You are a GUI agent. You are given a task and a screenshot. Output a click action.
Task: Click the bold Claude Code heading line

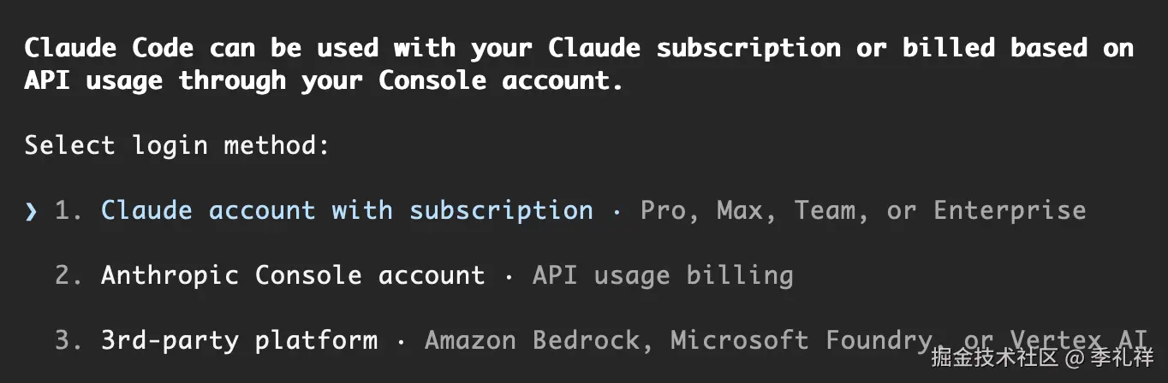point(579,48)
